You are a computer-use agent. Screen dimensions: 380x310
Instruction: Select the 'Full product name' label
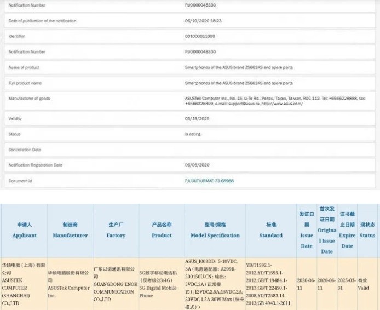pos(25,83)
